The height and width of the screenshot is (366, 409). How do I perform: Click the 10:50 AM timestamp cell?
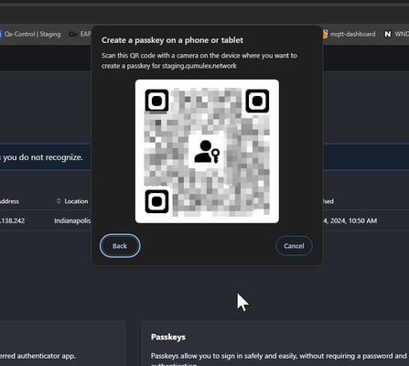pyautogui.click(x=350, y=221)
